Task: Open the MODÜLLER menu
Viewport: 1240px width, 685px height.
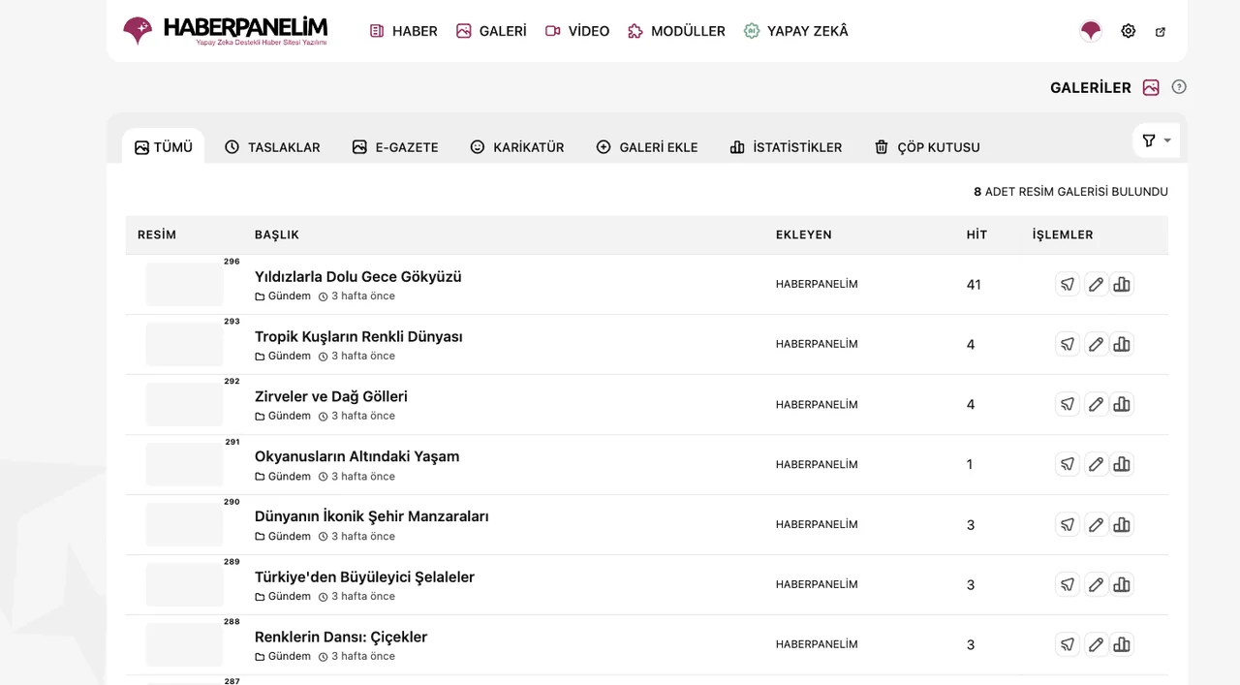Action: coord(676,31)
